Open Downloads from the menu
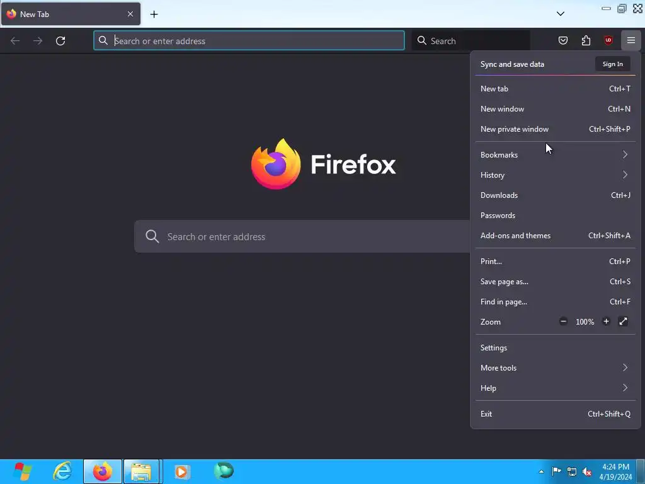 [556, 195]
